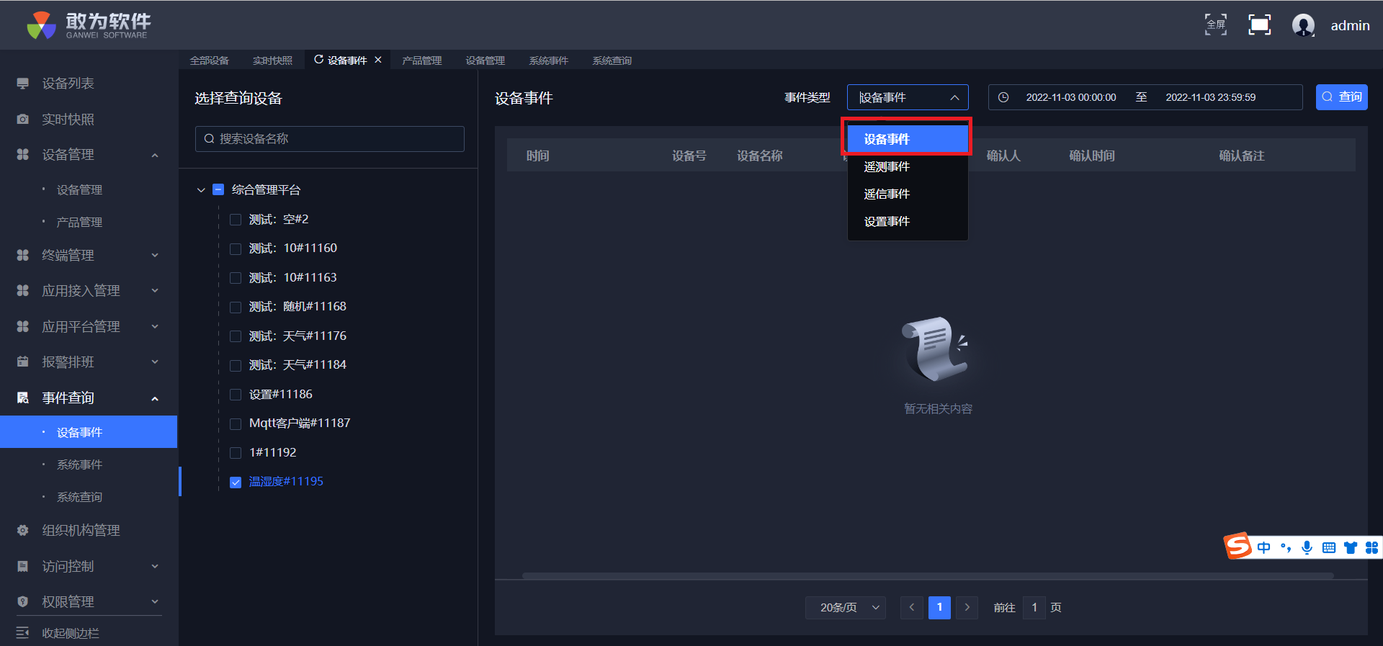Select 设置事件 from the dropdown list

pos(908,221)
